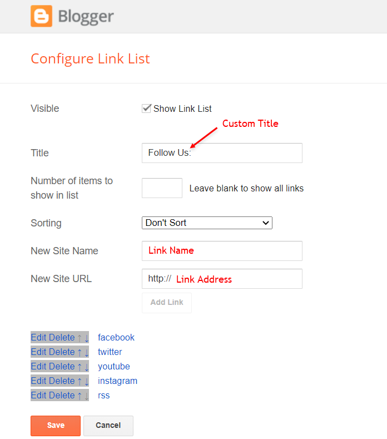The height and width of the screenshot is (439, 387).
Task: Click the Title input field
Action: click(222, 153)
